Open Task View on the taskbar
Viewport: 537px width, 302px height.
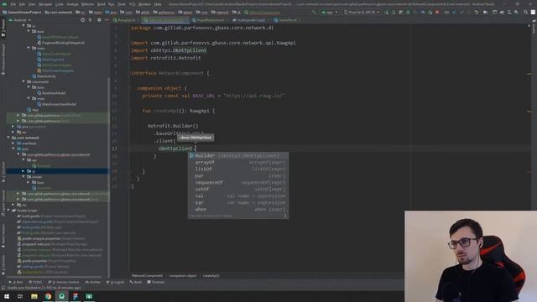[20, 296]
